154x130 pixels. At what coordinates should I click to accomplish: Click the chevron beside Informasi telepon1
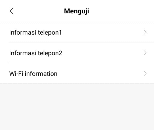[145, 32]
